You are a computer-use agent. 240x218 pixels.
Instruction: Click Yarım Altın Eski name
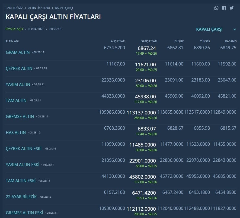tap(23, 164)
